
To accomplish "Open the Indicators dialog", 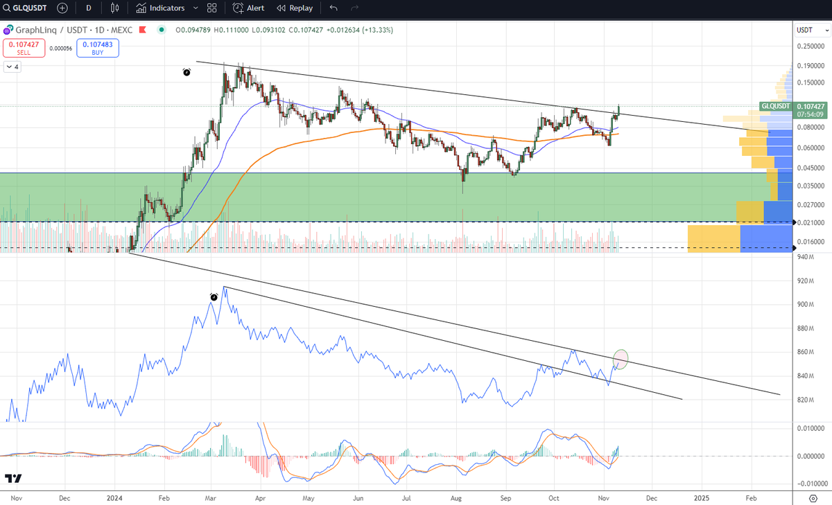I will pos(161,8).
